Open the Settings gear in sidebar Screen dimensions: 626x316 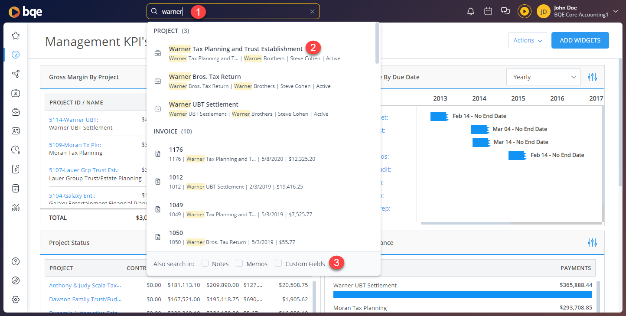point(16,299)
